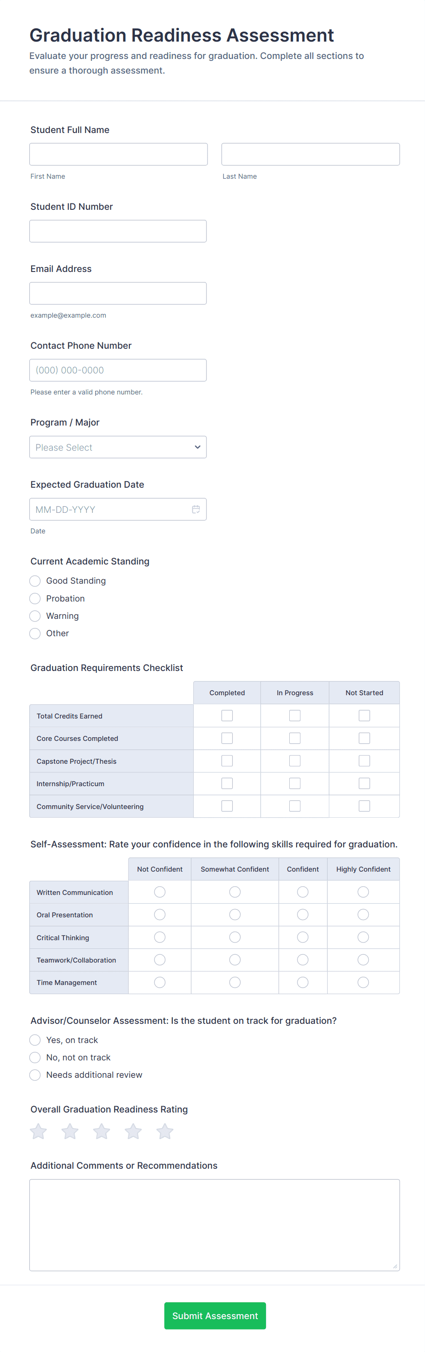Choose Highly Confident for Written Communication
This screenshot has height=1352, width=425.
click(x=363, y=892)
